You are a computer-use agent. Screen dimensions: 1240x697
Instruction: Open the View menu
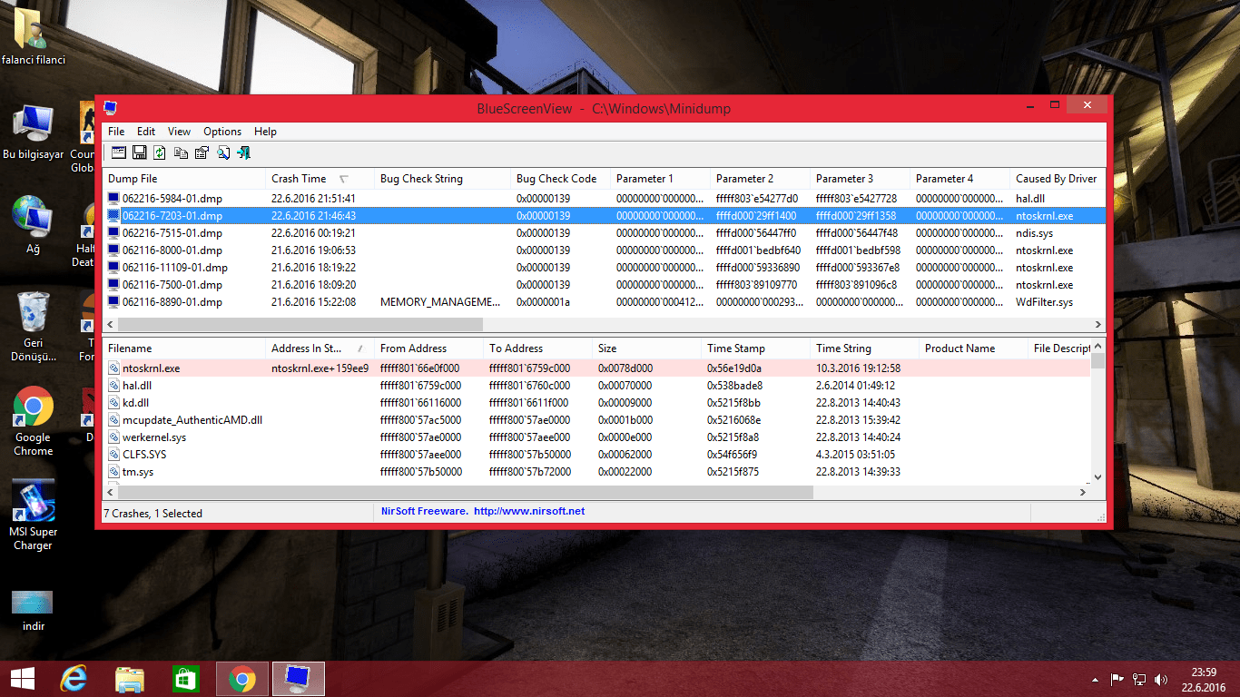point(179,132)
